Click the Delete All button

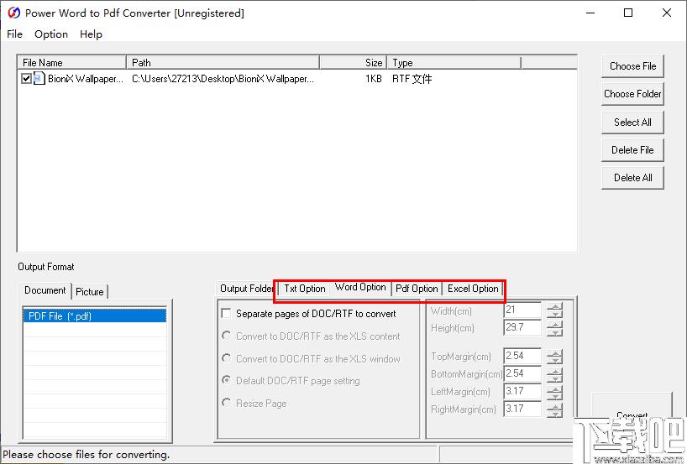click(x=632, y=178)
